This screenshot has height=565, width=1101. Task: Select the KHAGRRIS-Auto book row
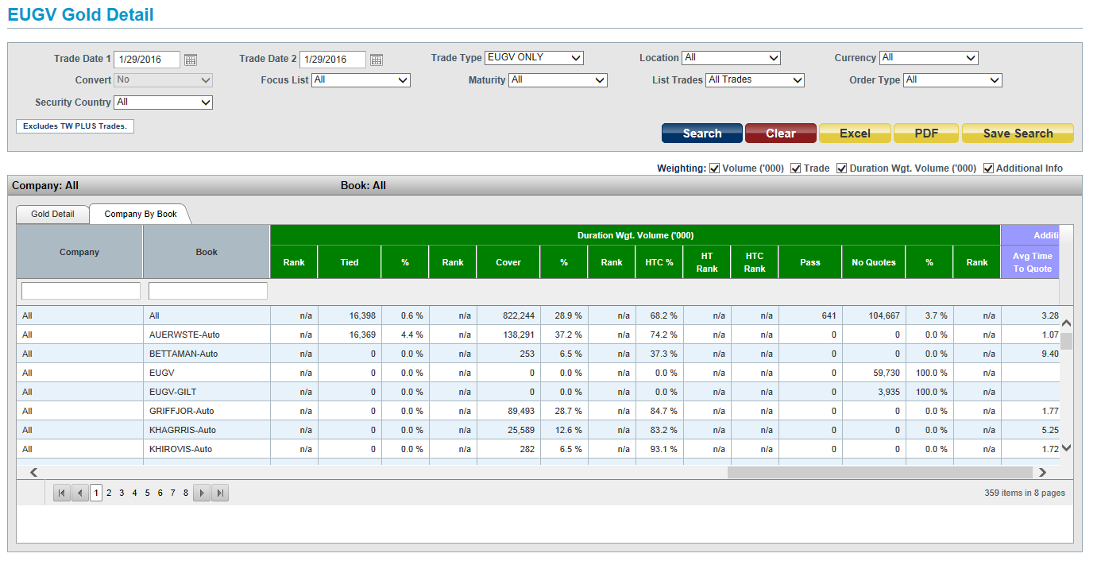tap(538, 430)
